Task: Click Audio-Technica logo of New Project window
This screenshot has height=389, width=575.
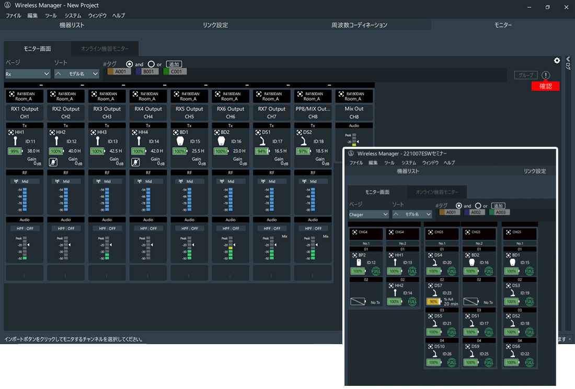Action: click(7, 5)
